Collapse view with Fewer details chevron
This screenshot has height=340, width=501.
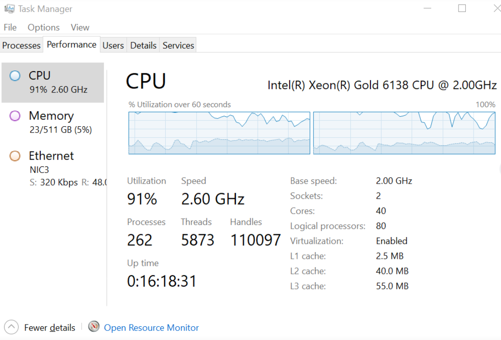[x=11, y=327]
